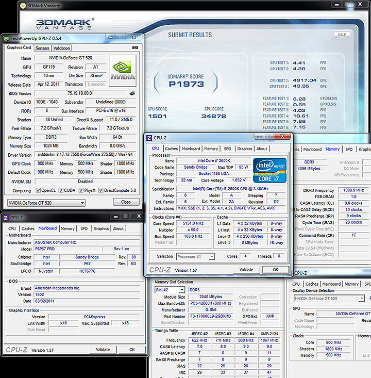
Task: Click the CPU-Z front window Z icon
Action: pos(149,138)
